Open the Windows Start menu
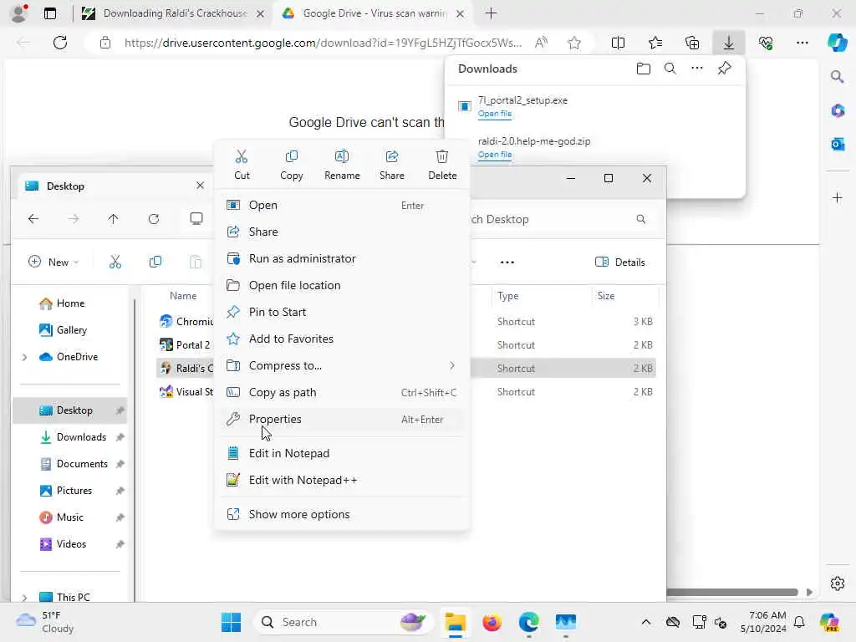The image size is (856, 642). click(x=231, y=622)
